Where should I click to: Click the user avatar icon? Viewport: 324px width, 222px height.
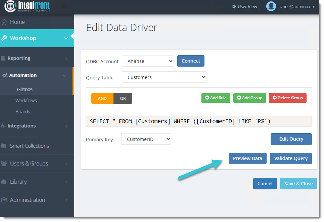(x=271, y=6)
